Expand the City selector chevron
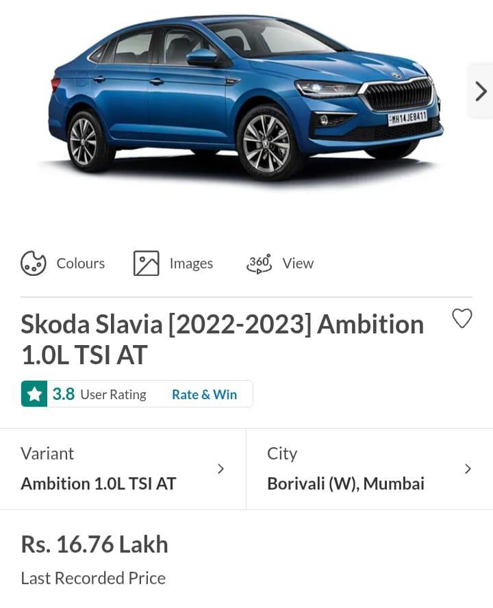 468,469
